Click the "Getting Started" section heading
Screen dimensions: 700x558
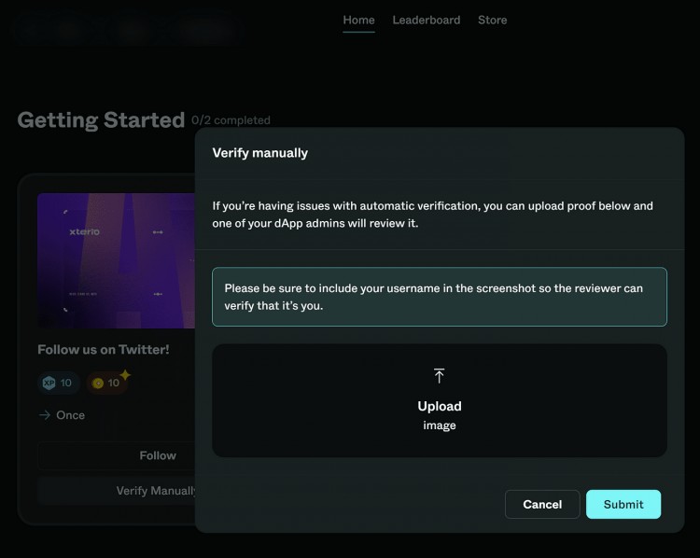coord(101,119)
